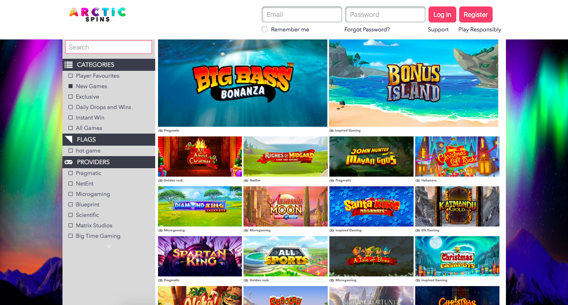Click Microgaming label under Assassin Moon
The image size is (568, 305).
[x=260, y=231]
